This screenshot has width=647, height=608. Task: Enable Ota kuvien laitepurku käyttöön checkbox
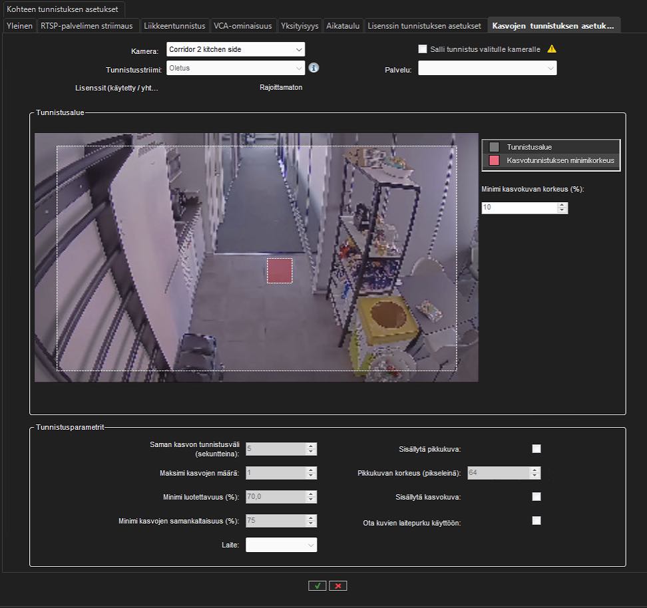coord(537,521)
